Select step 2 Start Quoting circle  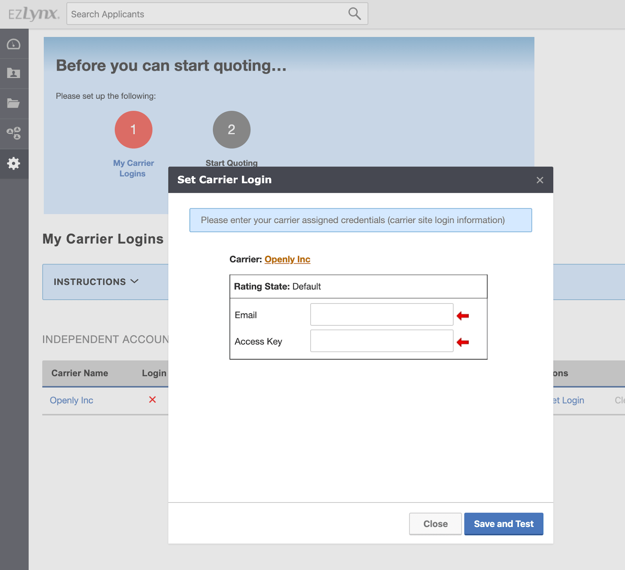[231, 130]
